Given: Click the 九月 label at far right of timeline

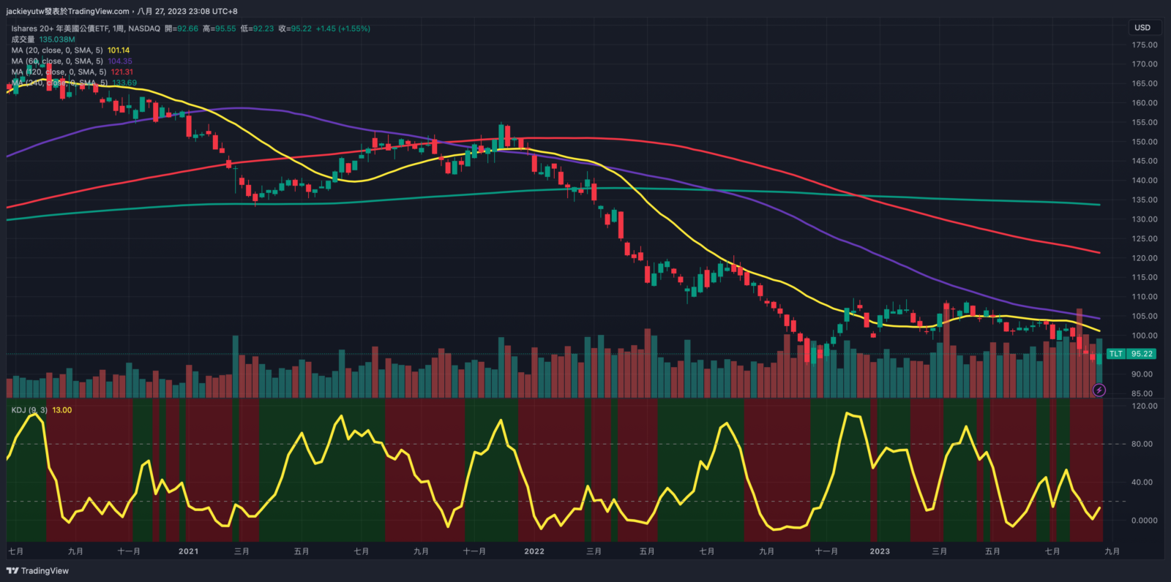Looking at the screenshot, I should coord(1112,551).
